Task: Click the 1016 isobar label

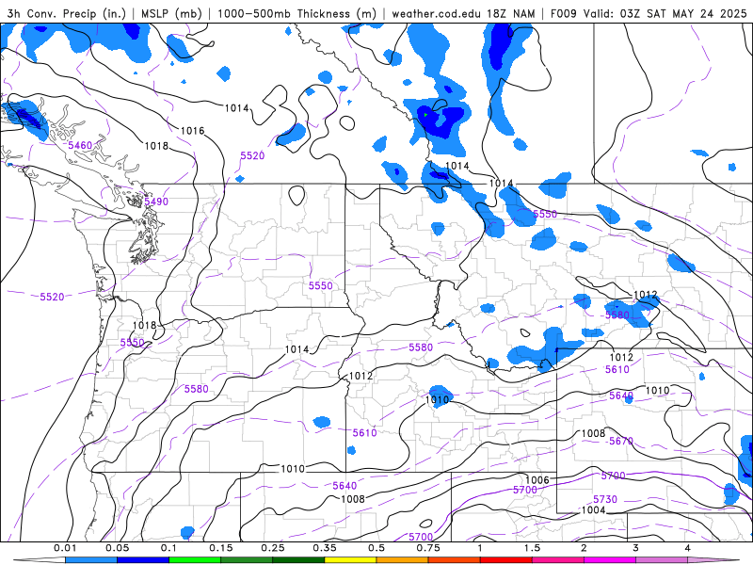Action: 193,131
